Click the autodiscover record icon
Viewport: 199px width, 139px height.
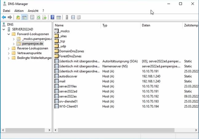tap(57, 76)
